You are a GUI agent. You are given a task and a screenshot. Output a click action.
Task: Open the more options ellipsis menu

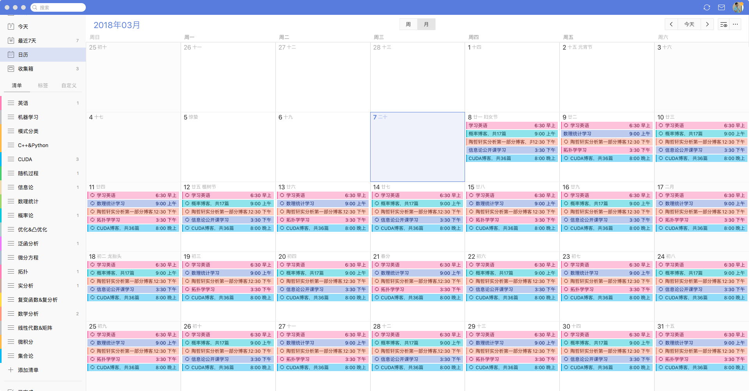pos(735,24)
